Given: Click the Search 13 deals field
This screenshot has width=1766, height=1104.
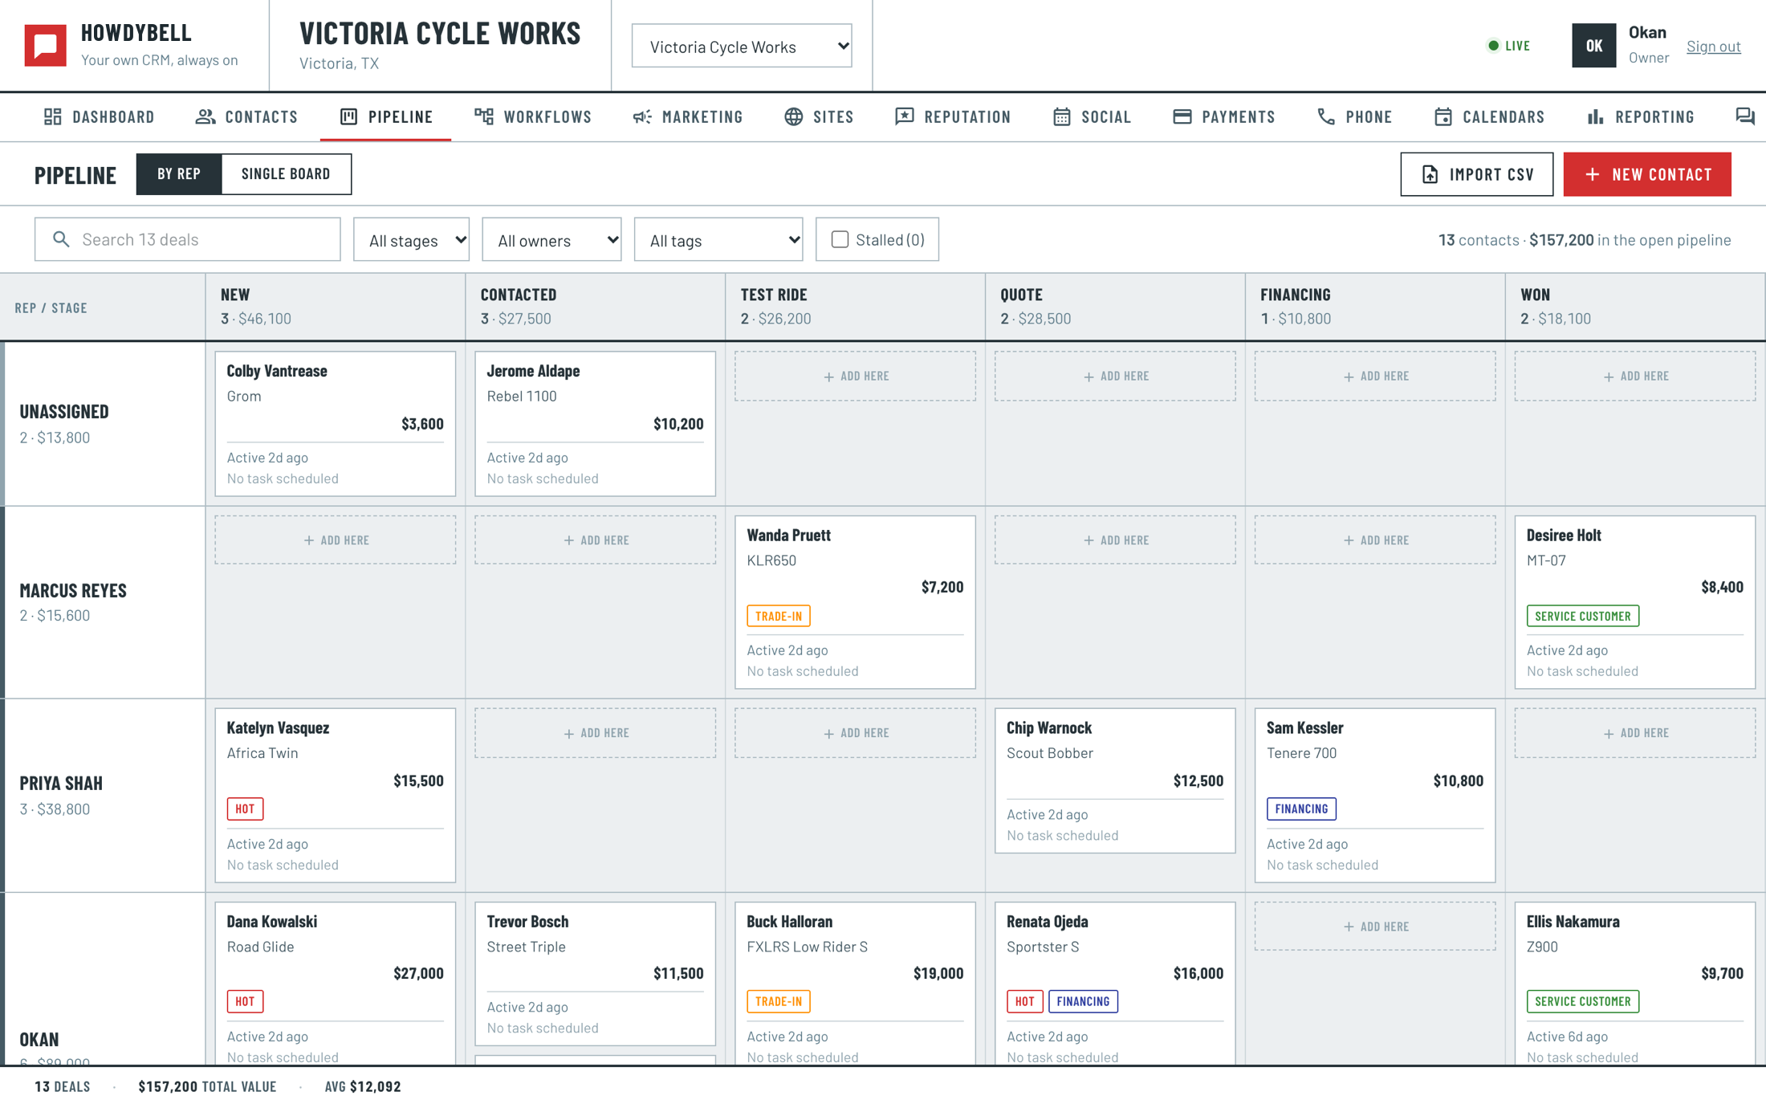Looking at the screenshot, I should [x=188, y=239].
